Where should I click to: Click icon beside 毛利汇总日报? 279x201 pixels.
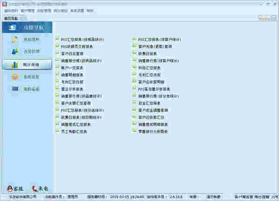coord(58,81)
